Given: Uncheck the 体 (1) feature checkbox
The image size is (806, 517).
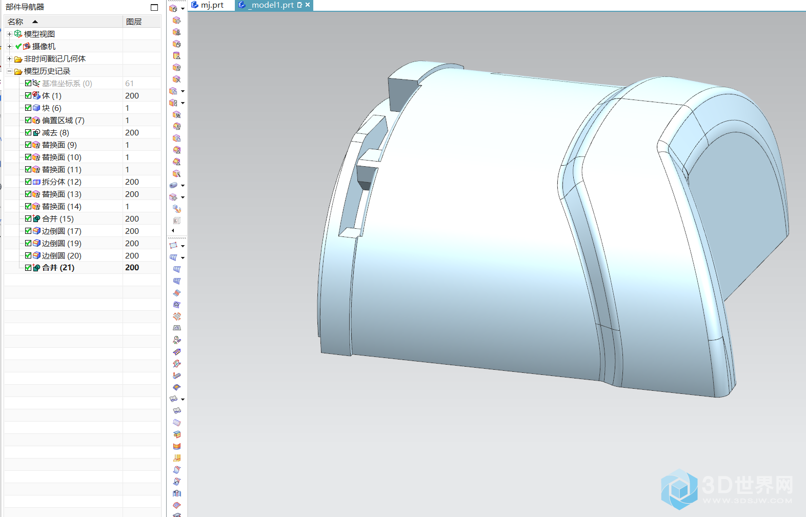Looking at the screenshot, I should pos(28,95).
